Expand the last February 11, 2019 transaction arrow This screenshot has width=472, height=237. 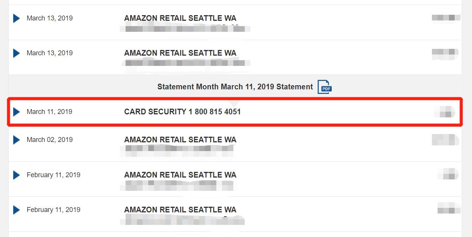tap(16, 210)
